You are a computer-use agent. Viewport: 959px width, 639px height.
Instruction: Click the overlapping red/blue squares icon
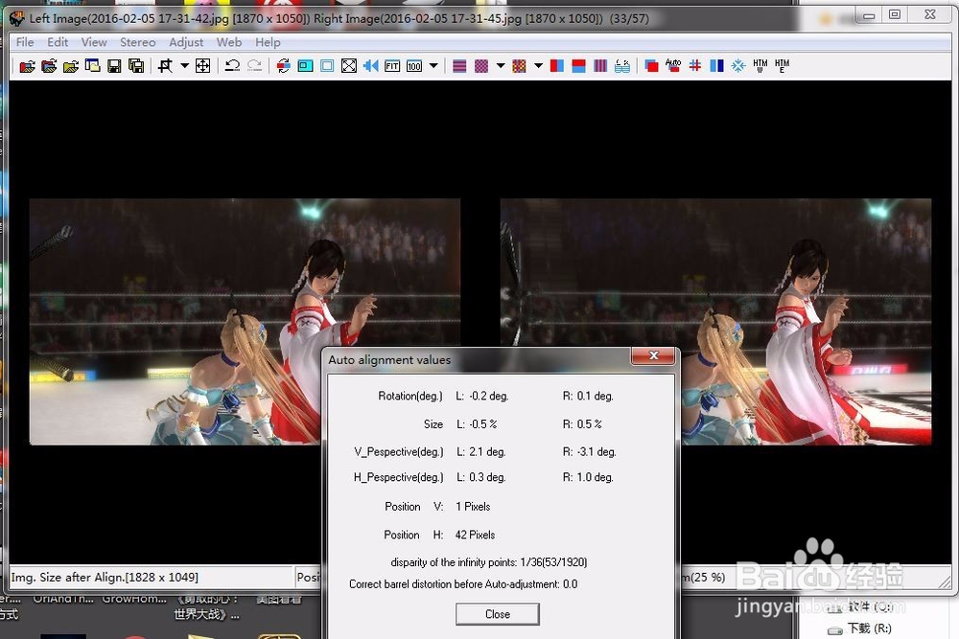pos(651,66)
